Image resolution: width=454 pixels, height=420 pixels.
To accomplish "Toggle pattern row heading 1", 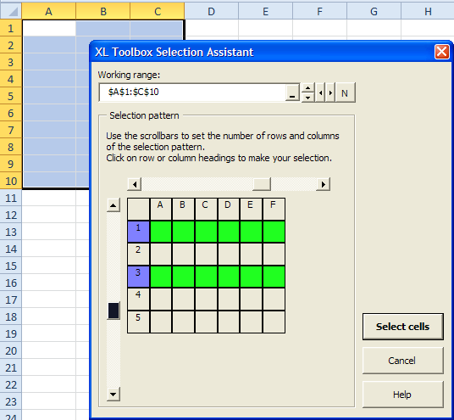I will tap(138, 232).
